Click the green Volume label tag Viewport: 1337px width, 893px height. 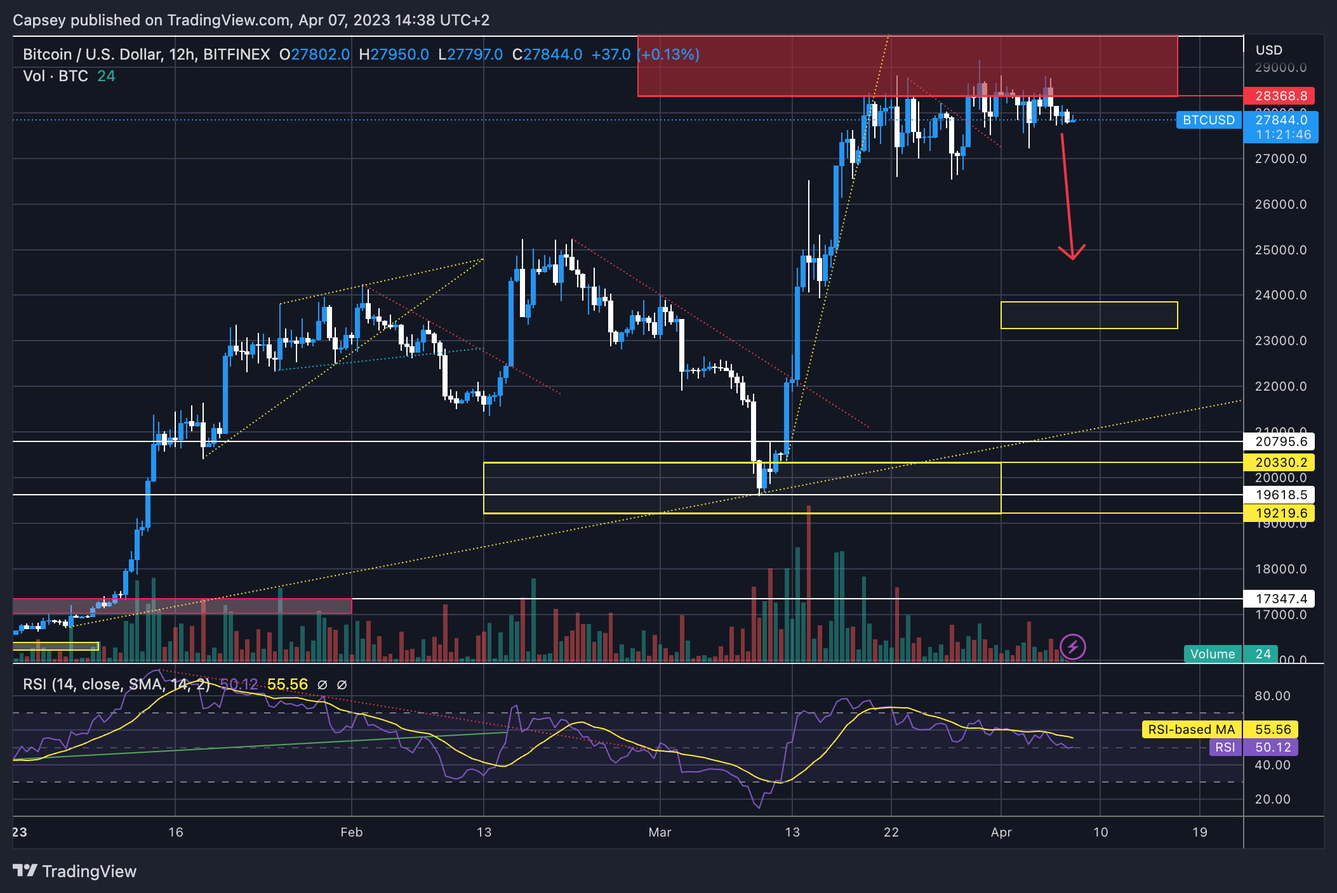pos(1212,654)
